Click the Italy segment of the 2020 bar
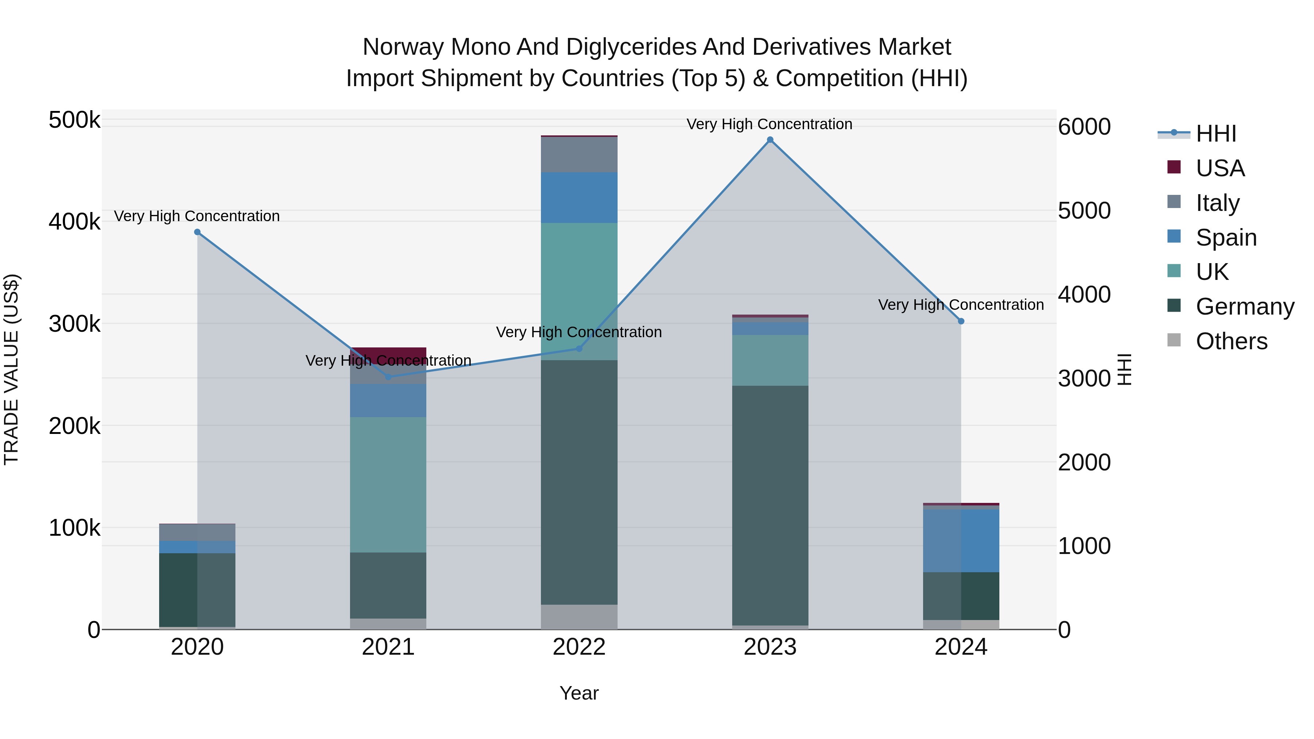The image size is (1314, 739). coord(197,532)
